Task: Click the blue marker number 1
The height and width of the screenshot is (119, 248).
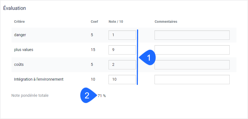Action: [147, 58]
